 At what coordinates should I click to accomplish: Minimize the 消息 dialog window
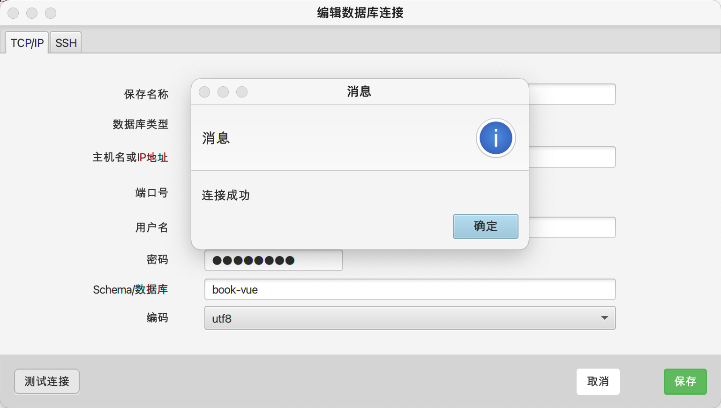pos(223,92)
